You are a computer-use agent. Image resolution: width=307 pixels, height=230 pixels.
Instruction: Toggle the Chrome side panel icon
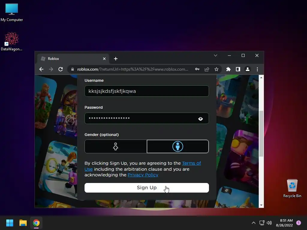238,69
